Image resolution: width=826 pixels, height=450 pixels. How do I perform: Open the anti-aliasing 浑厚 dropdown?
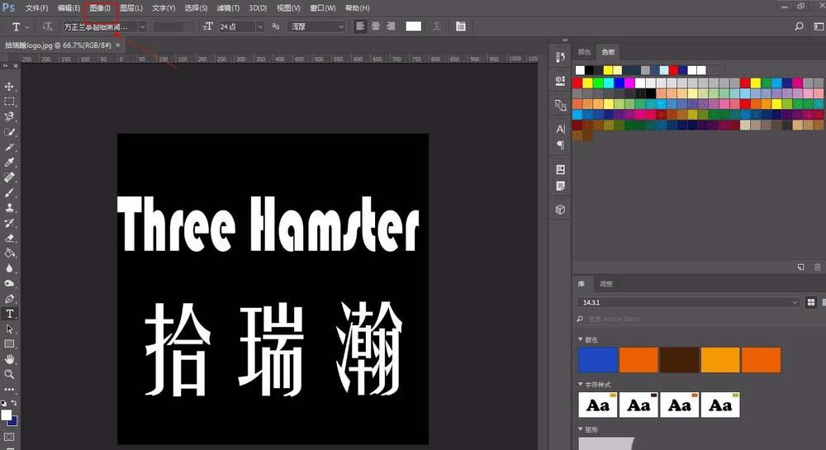(x=317, y=26)
